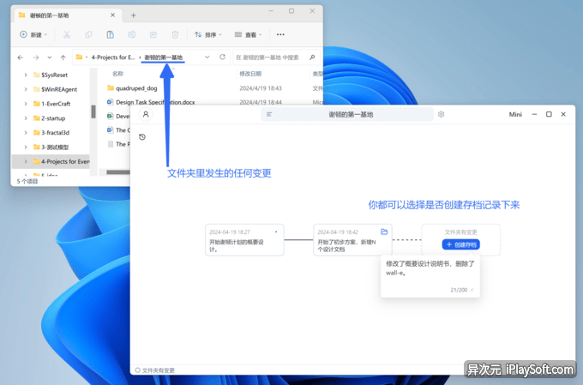Viewport: 583px width, 385px height.
Task: Select the 2024-04-19 18:42 archive card
Action: point(352,239)
